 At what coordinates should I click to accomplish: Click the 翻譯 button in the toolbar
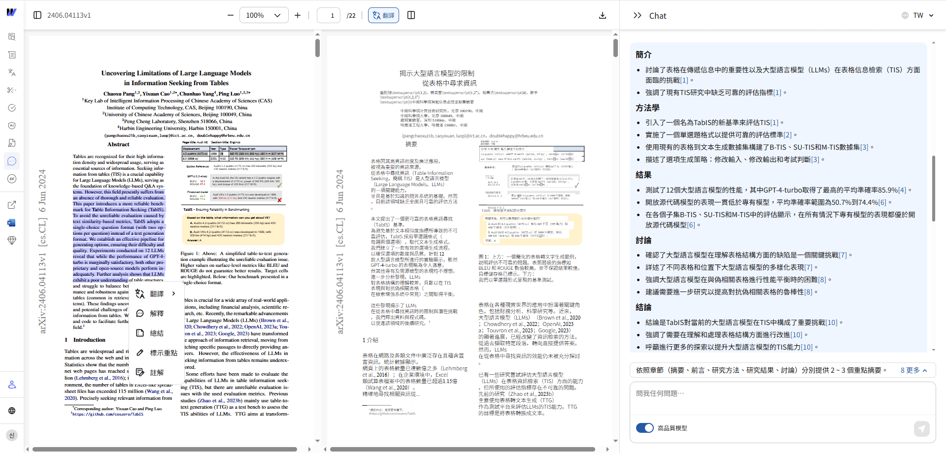pyautogui.click(x=384, y=15)
